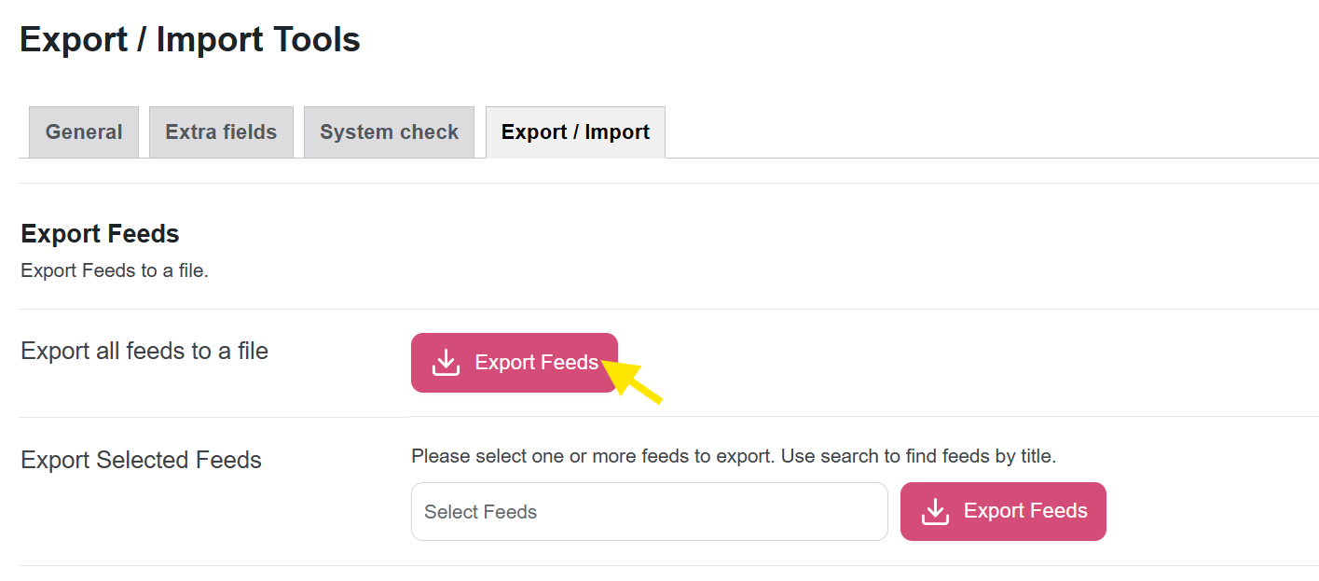Click the "Export / Import Tools" page title
Image resolution: width=1319 pixels, height=581 pixels.
click(x=190, y=40)
